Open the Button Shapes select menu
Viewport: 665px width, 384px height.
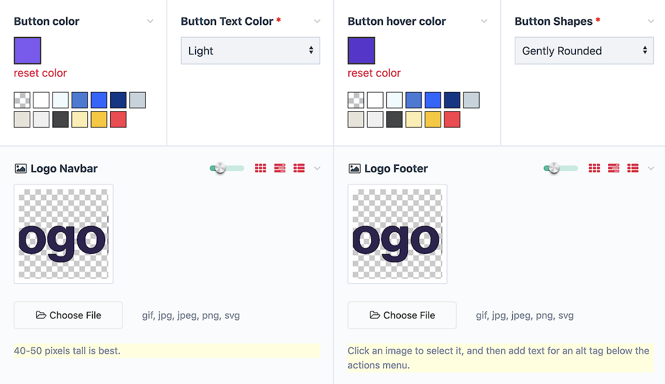(x=584, y=51)
